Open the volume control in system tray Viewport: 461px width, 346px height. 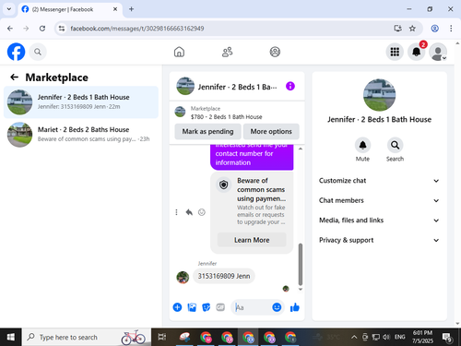tap(386, 338)
